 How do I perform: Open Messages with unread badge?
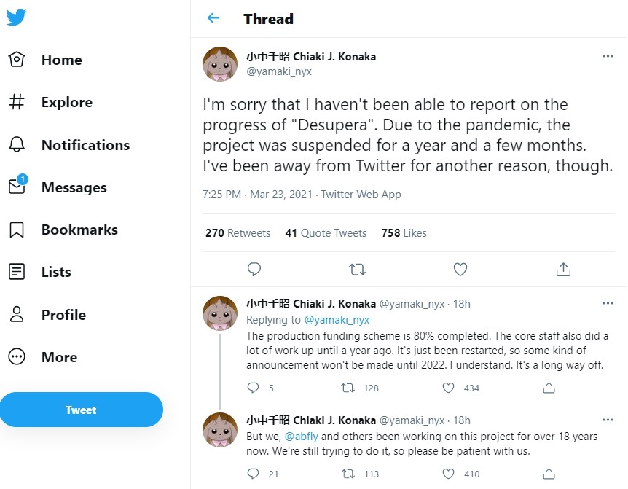[58, 187]
